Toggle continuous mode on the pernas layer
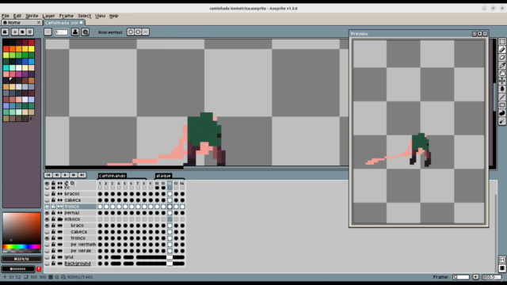 tap(60, 213)
